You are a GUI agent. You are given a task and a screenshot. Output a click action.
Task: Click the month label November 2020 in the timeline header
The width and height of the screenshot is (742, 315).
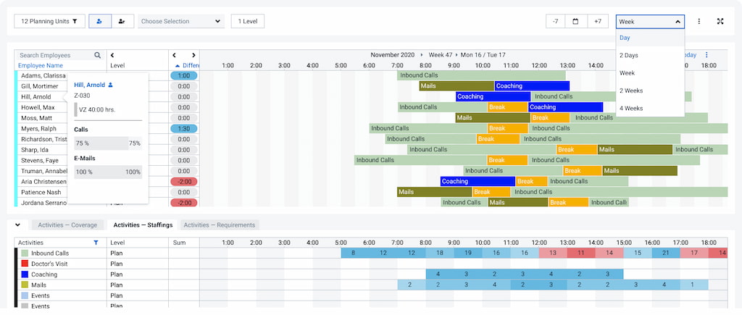point(392,55)
